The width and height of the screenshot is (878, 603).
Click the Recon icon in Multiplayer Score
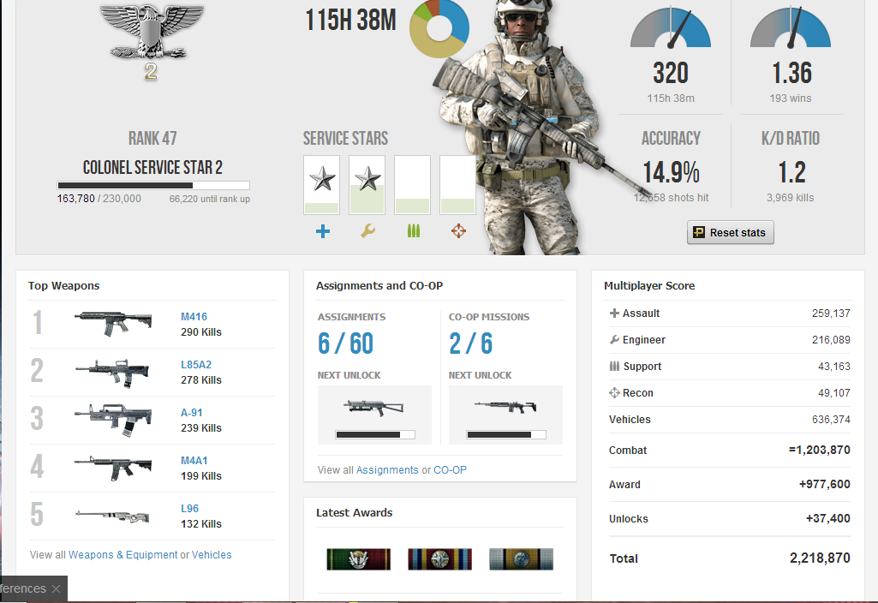pos(614,392)
